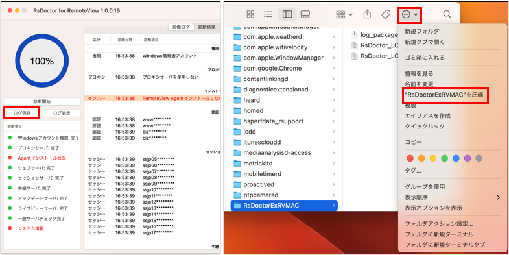Choose クイックルック menu entry

pos(425,126)
